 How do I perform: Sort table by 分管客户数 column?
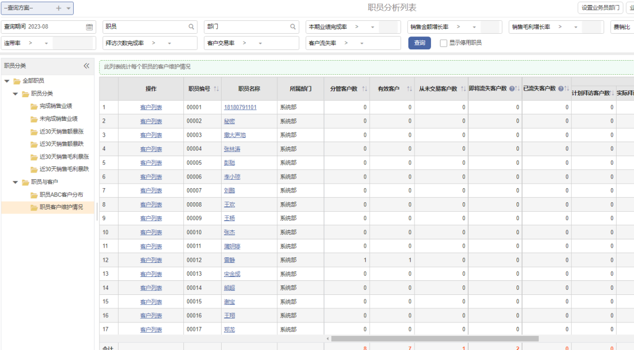(364, 89)
